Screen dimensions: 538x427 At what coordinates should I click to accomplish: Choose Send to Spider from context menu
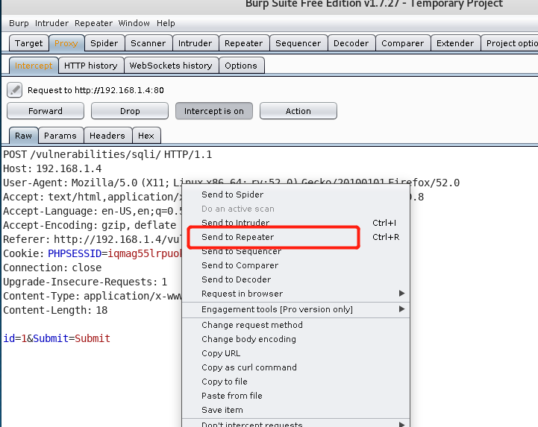coord(295,194)
